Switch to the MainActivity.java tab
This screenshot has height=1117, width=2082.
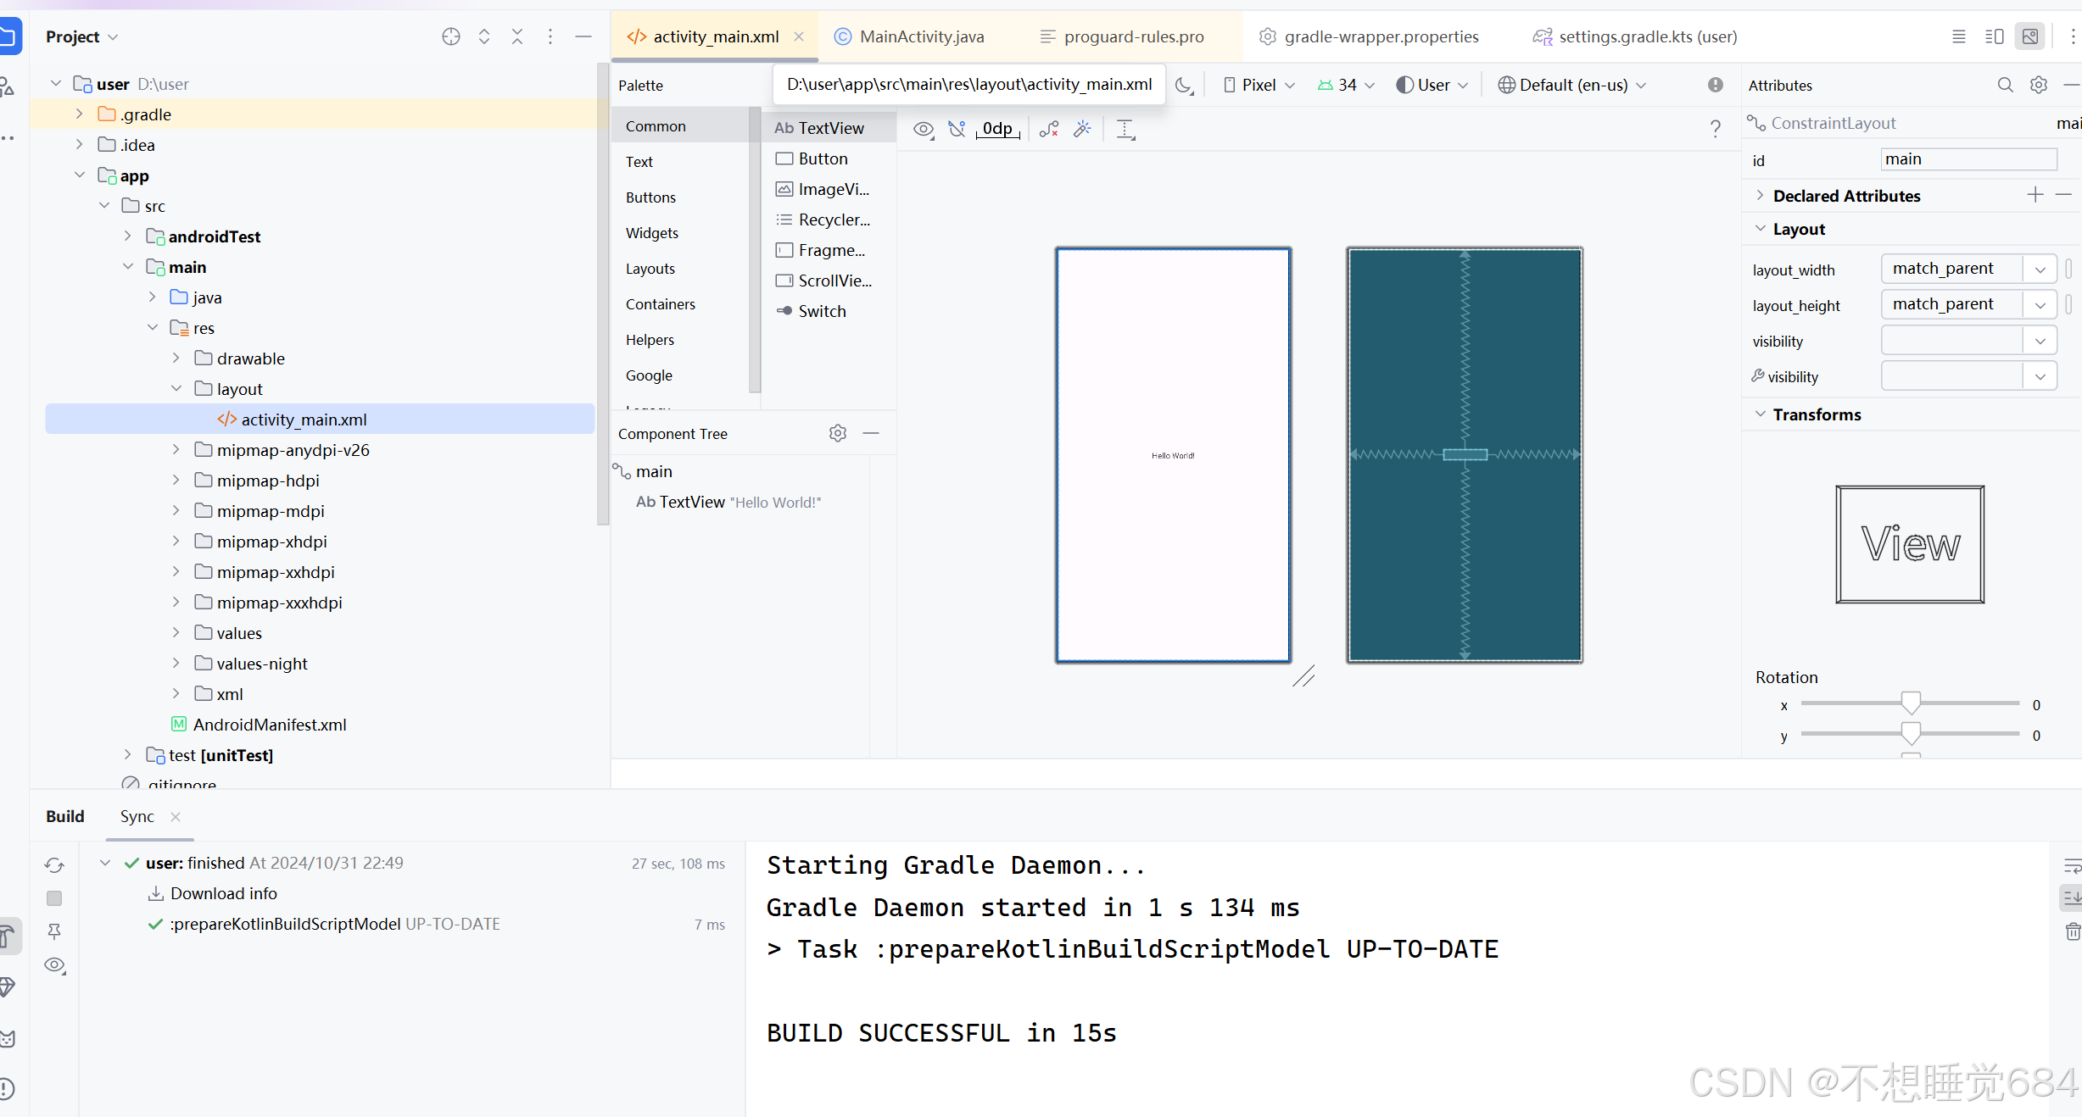point(921,36)
